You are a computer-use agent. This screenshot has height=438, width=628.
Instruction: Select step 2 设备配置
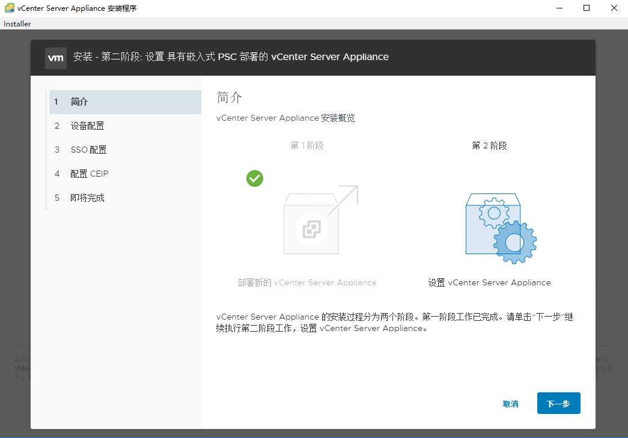(88, 126)
